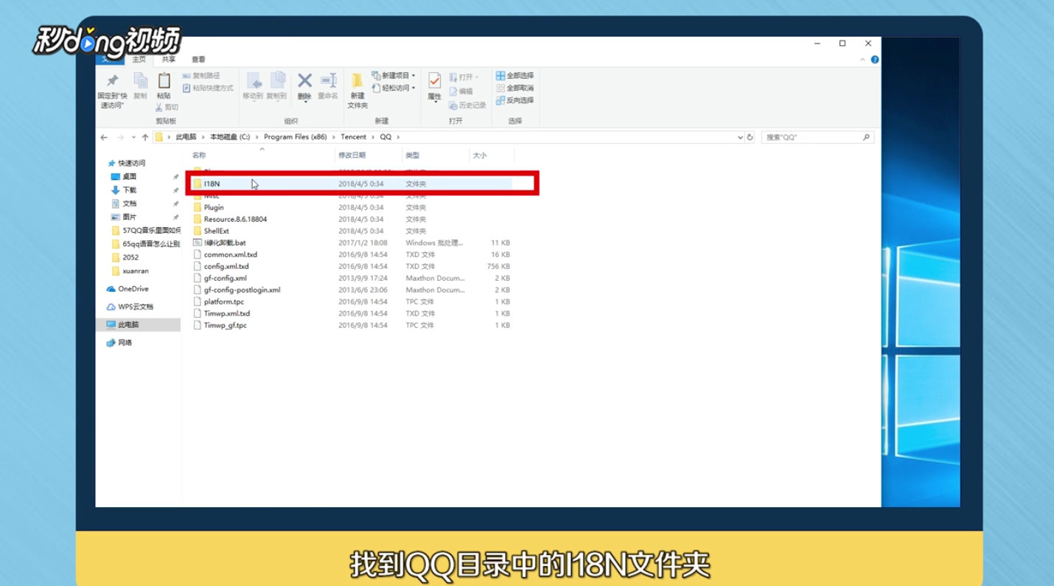Select Pictures (图片) in sidebar
The image size is (1054, 586).
click(129, 217)
